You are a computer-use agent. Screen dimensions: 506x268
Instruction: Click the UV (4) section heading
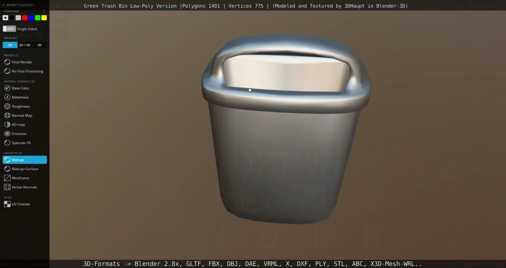point(7,197)
